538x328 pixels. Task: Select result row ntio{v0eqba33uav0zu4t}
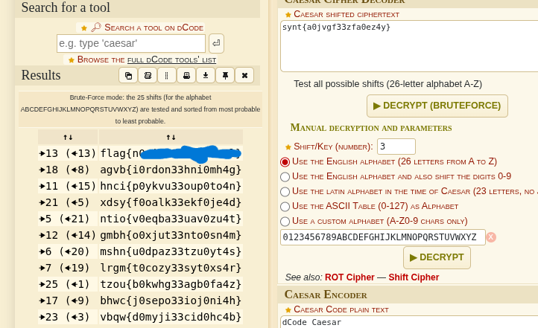[x=171, y=219]
